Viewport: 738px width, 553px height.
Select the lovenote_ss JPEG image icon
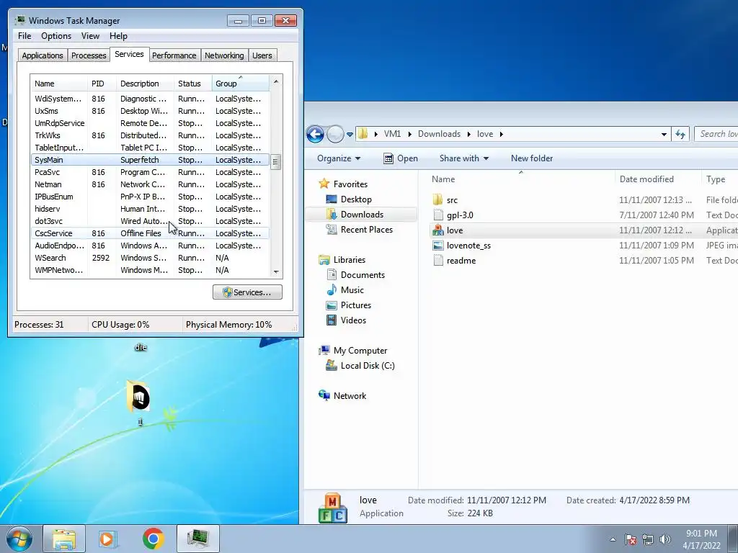(438, 245)
